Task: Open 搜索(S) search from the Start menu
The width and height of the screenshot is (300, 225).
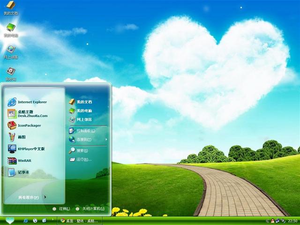Action: click(x=78, y=150)
